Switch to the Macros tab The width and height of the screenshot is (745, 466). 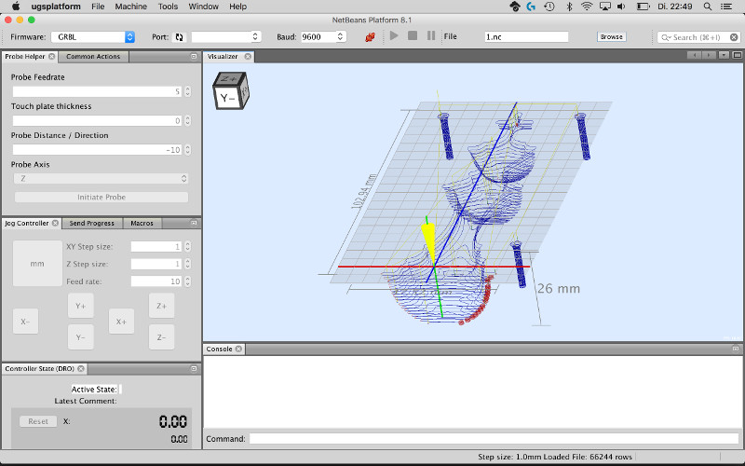[142, 224]
